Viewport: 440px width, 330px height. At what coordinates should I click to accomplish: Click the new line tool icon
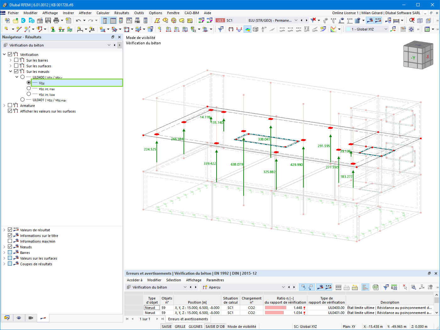[x=19, y=29]
